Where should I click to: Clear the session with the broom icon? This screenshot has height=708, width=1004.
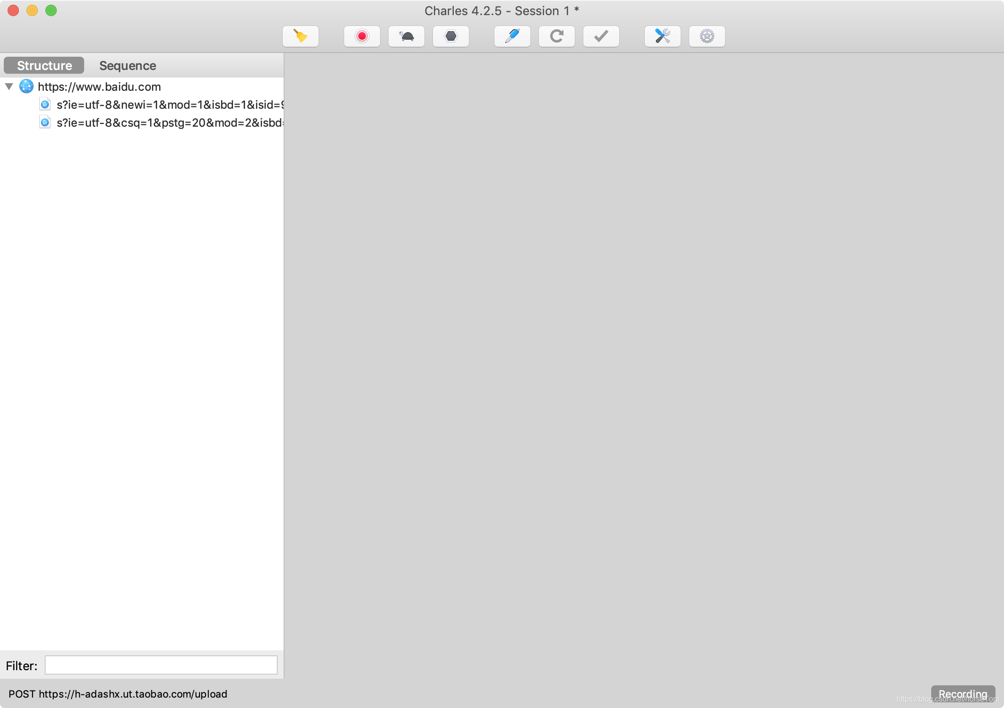coord(301,36)
